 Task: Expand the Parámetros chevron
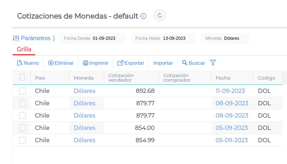tap(54, 38)
